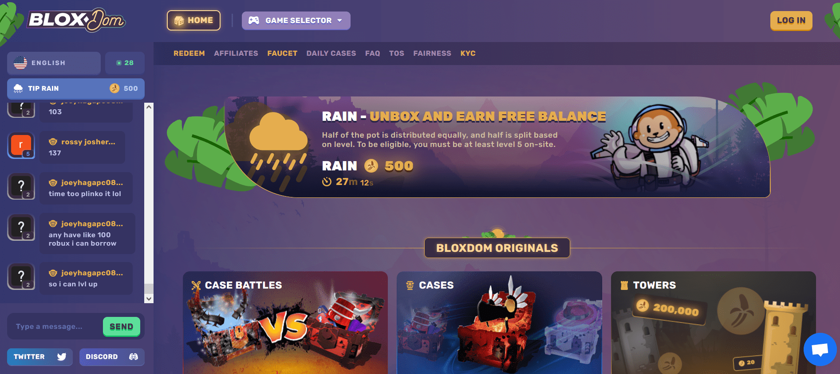Click chat scrollbar up arrow
The image size is (840, 374).
149,107
